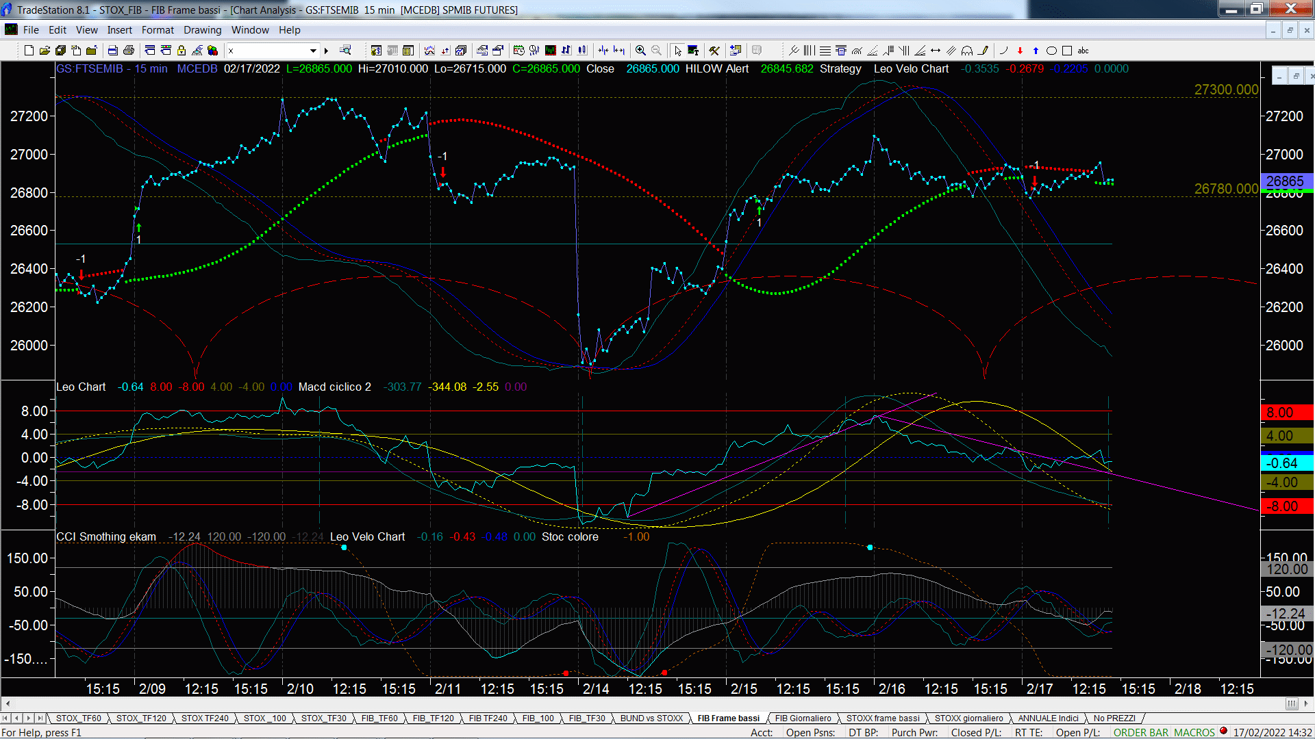
Task: Select the Vertical Lines time tool
Action: 809,51
